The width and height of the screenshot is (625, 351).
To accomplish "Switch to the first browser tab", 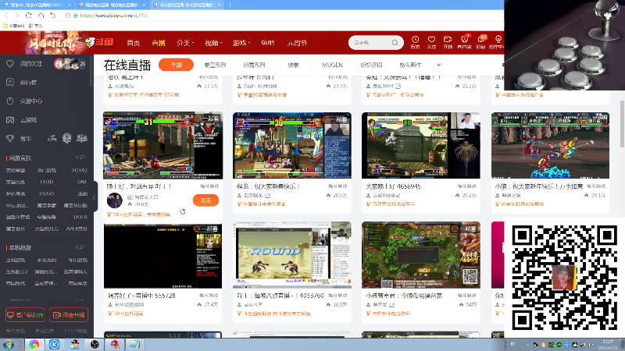I will tap(35, 5).
